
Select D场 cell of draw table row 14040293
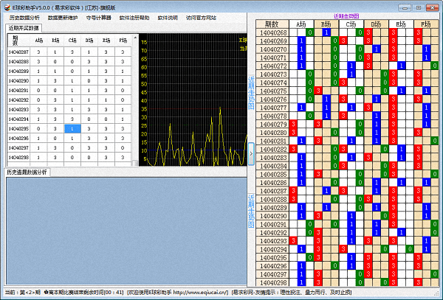pyautogui.click(x=89, y=109)
